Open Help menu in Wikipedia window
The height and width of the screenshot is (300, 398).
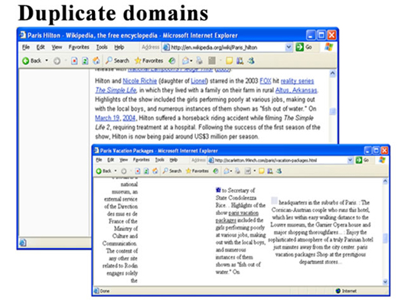coord(119,47)
